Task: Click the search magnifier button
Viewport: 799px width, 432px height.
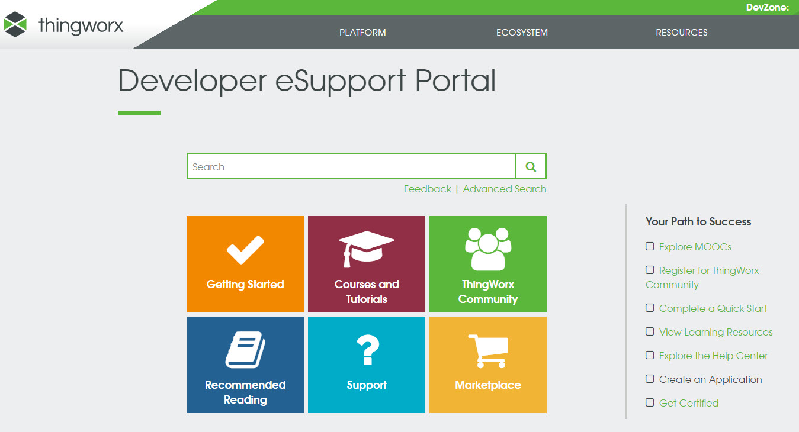Action: point(531,167)
